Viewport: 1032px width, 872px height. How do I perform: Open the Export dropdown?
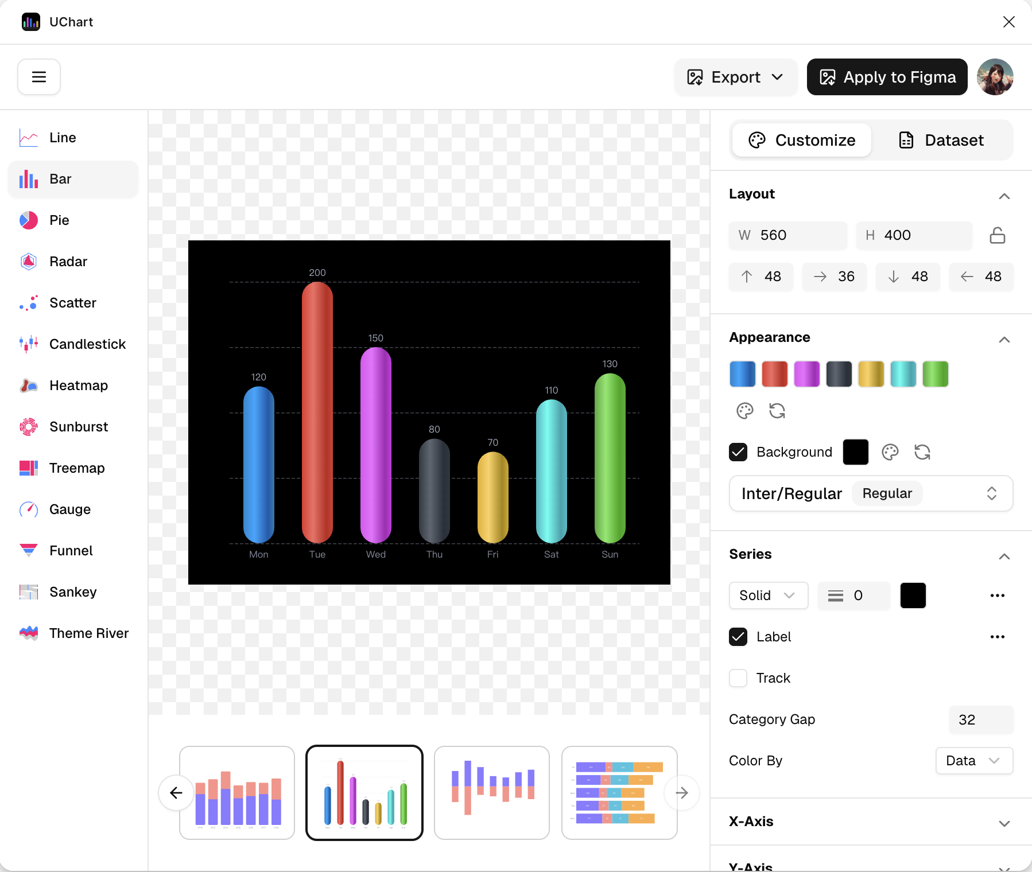pos(735,77)
